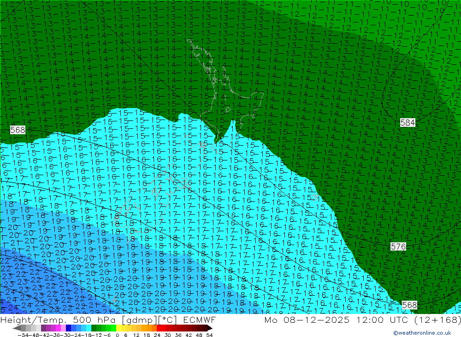Select the 568 contour label at left edge
The width and height of the screenshot is (461, 337).
pos(17,130)
